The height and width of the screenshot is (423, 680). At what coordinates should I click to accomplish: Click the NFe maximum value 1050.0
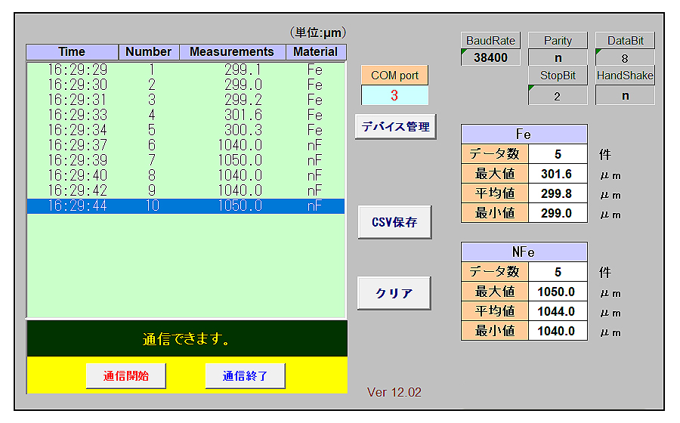(x=558, y=292)
